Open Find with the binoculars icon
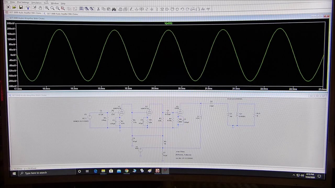335x188 pixels. coord(114,9)
